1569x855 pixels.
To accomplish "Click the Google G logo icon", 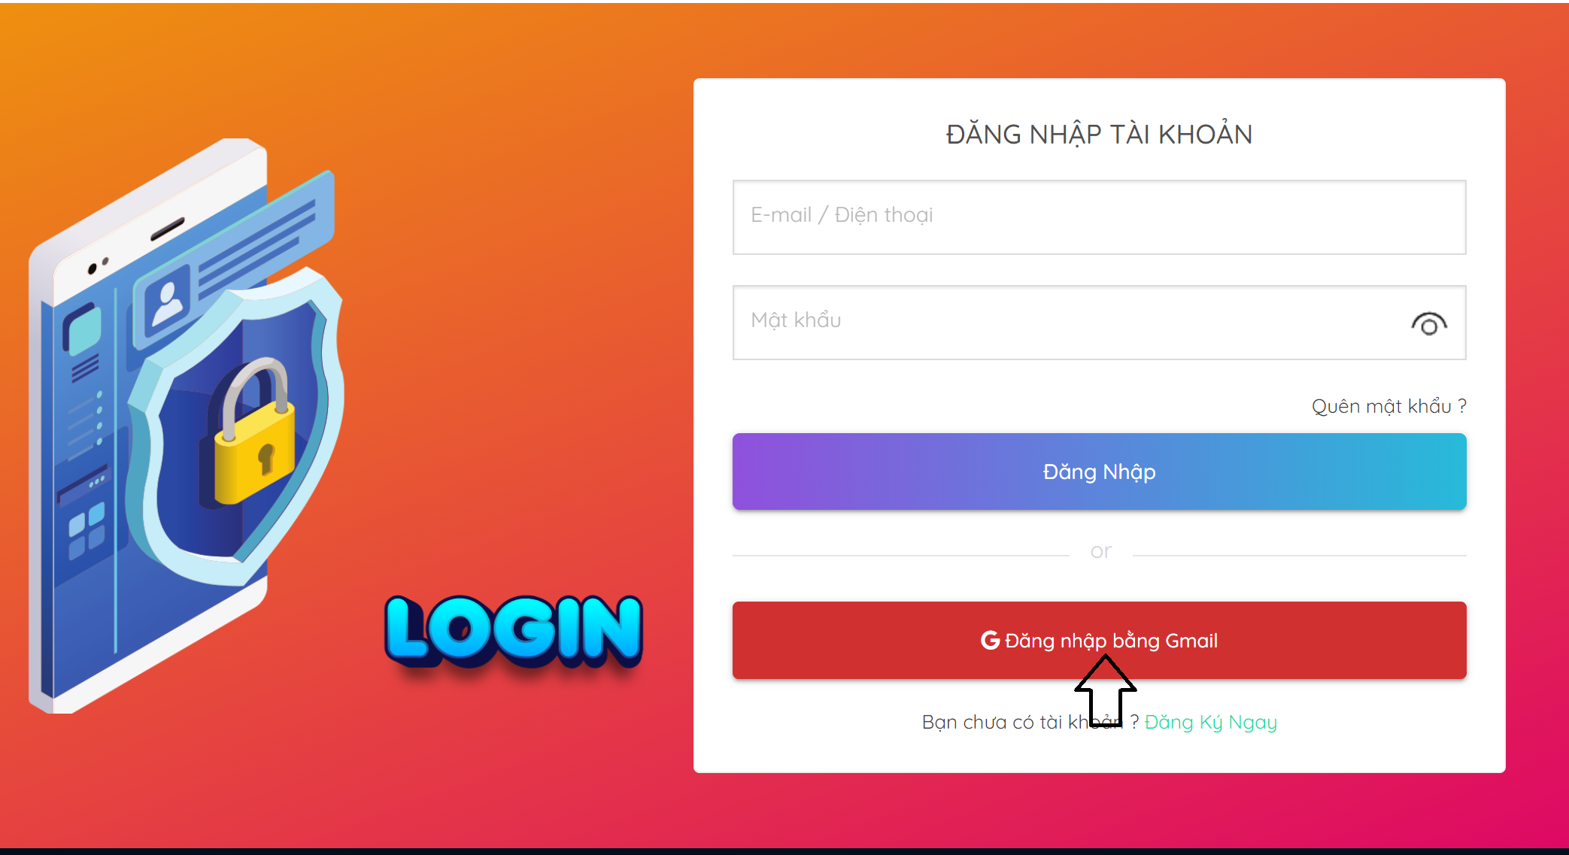I will click(990, 641).
